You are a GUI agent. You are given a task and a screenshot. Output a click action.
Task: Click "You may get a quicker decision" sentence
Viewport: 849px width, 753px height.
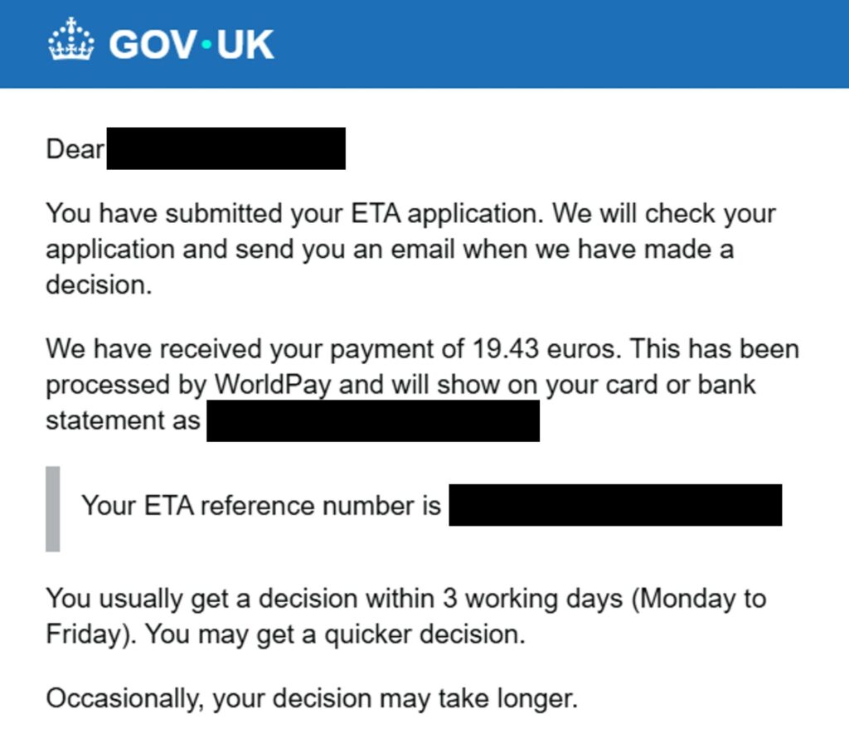332,634
